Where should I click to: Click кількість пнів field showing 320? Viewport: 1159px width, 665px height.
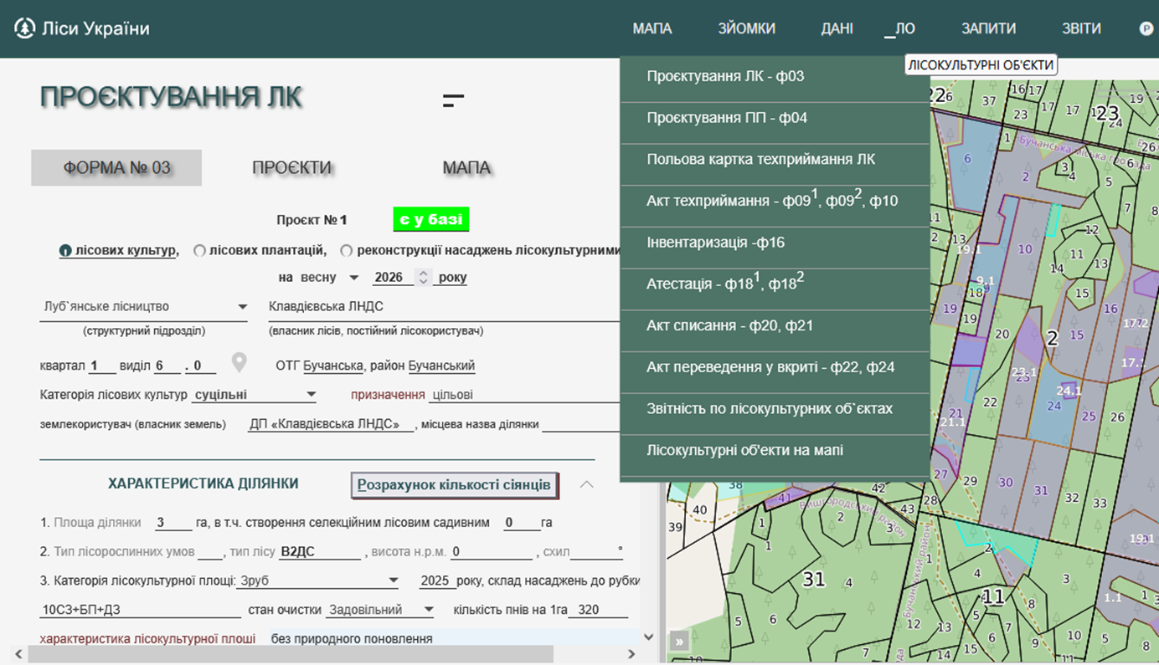(598, 610)
